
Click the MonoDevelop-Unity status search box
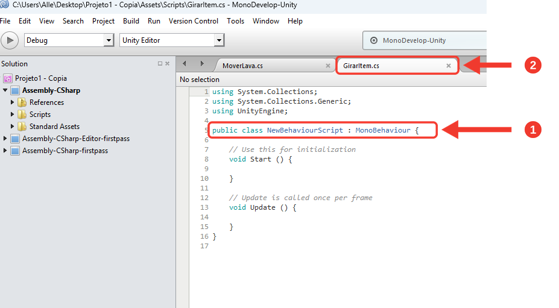point(425,40)
